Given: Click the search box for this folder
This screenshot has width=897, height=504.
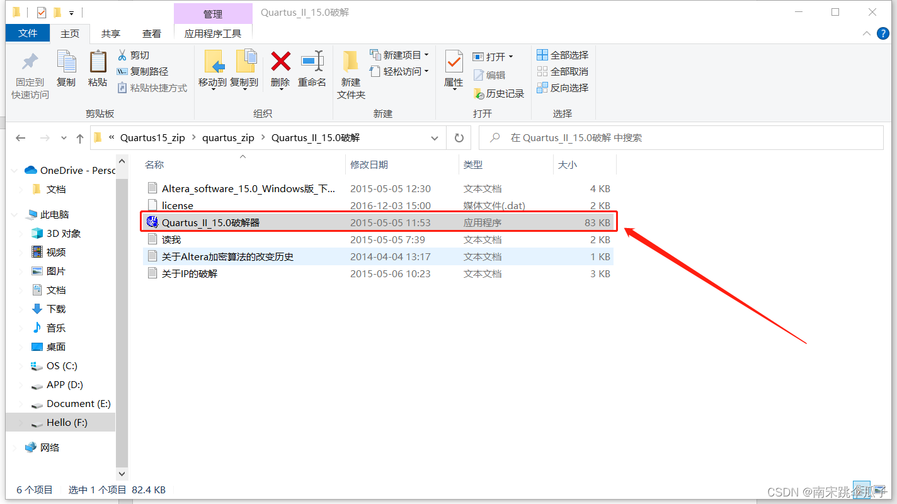Looking at the screenshot, I should 681,138.
